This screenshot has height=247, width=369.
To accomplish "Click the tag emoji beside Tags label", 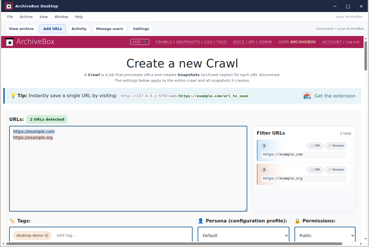I will pyautogui.click(x=12, y=221).
